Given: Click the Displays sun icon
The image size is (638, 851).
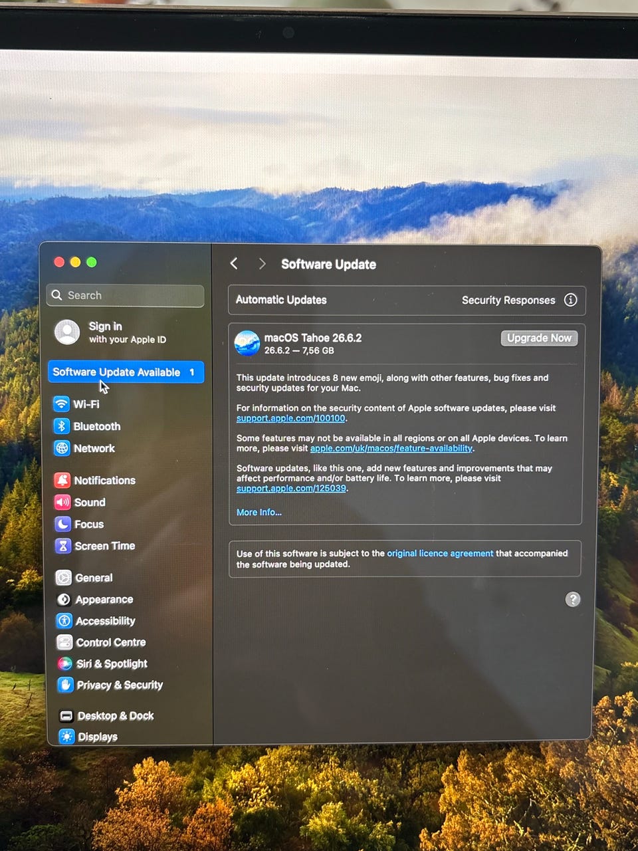Looking at the screenshot, I should (x=66, y=737).
